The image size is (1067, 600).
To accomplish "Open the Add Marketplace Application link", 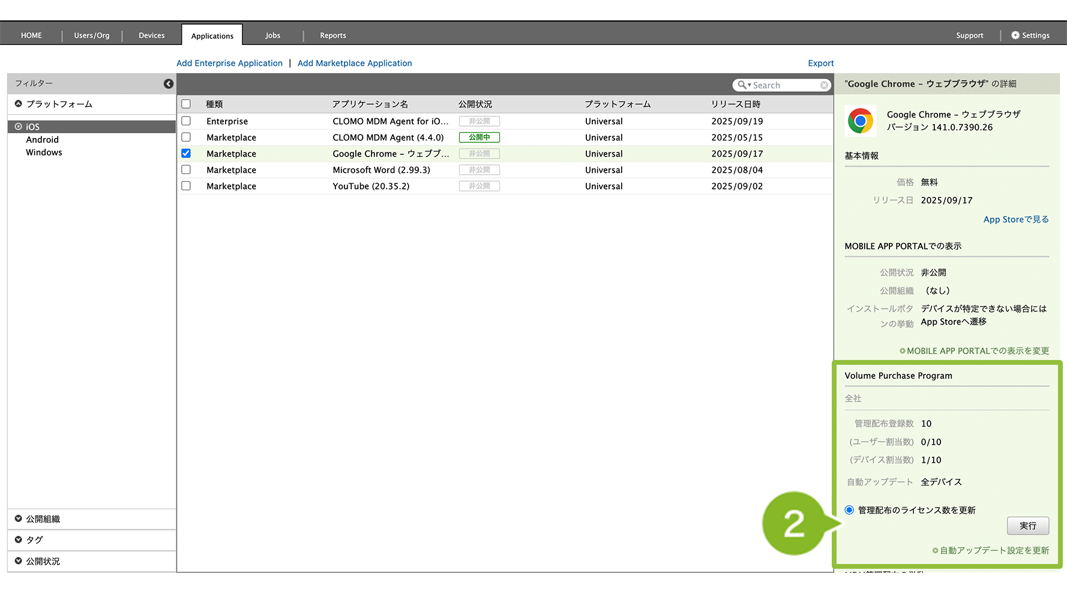I will [354, 63].
